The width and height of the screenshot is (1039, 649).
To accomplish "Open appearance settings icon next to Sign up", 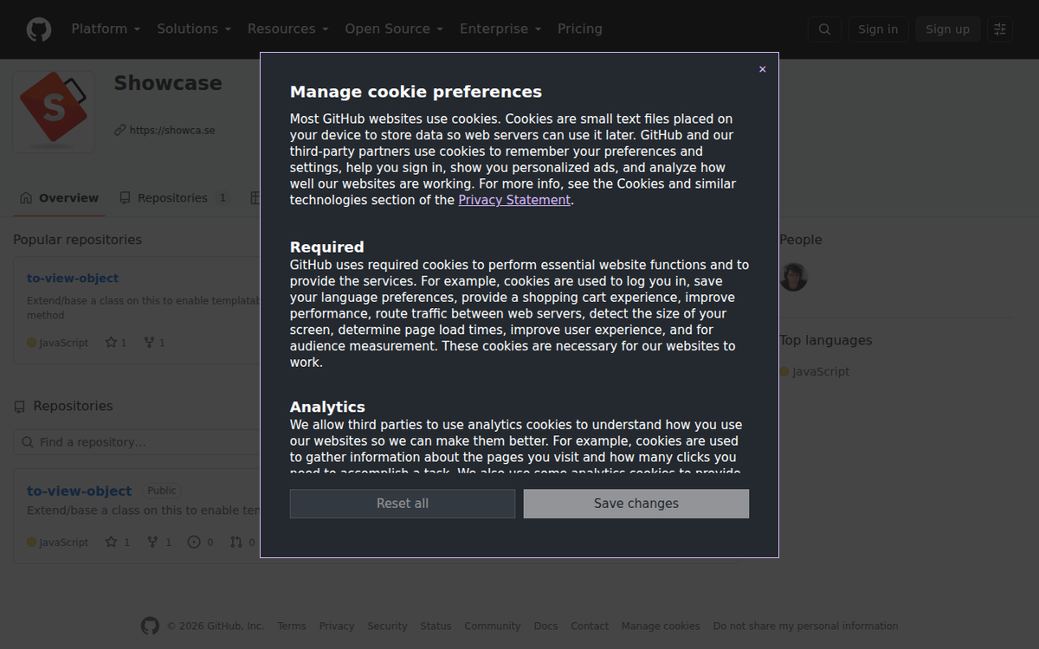I will (1000, 29).
